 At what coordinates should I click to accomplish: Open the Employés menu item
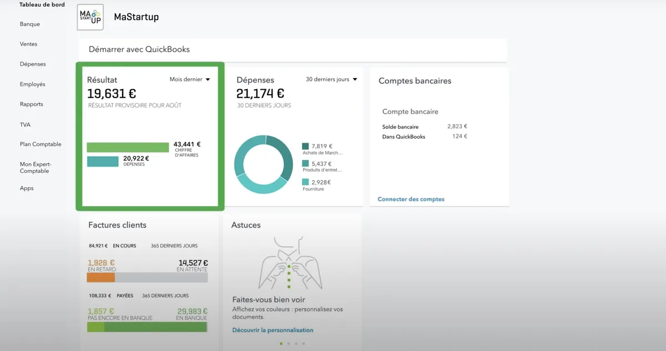click(33, 84)
